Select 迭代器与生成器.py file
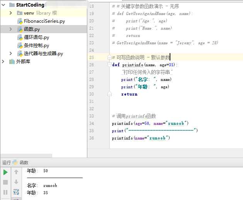243x200 pixels. click(x=43, y=54)
